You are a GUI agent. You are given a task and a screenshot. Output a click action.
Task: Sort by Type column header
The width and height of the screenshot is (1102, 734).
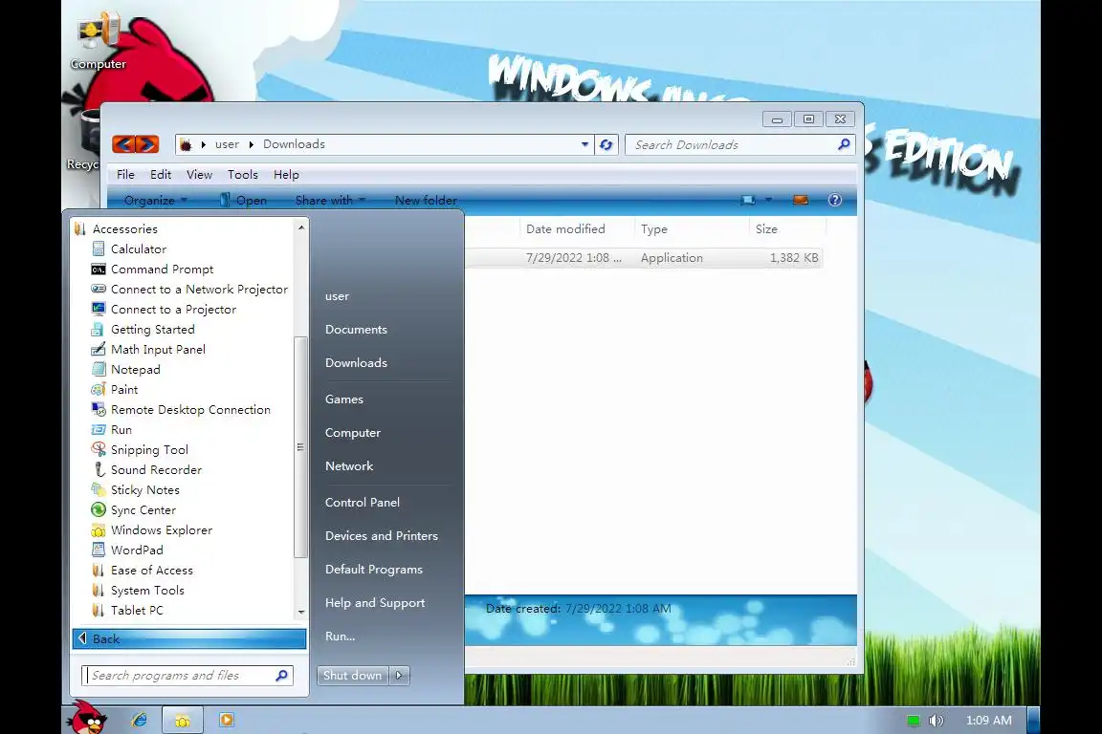pyautogui.click(x=693, y=229)
